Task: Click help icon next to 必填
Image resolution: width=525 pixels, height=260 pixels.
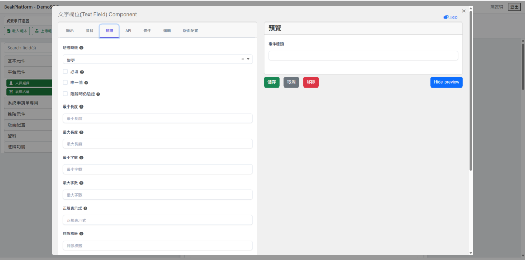Action: point(82,72)
